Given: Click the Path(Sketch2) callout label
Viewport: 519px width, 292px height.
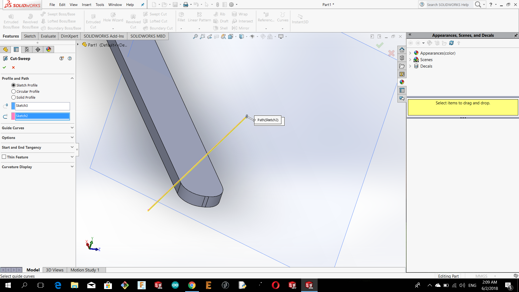Looking at the screenshot, I should (x=268, y=120).
